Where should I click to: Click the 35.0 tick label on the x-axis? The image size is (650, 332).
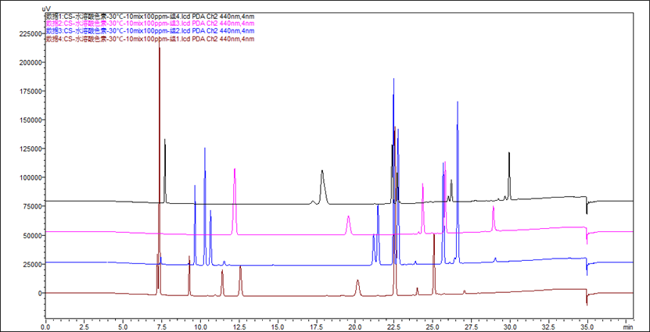[587, 320]
